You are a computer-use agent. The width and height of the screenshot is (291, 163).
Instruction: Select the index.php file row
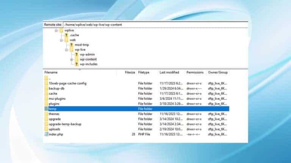[x=136, y=134]
